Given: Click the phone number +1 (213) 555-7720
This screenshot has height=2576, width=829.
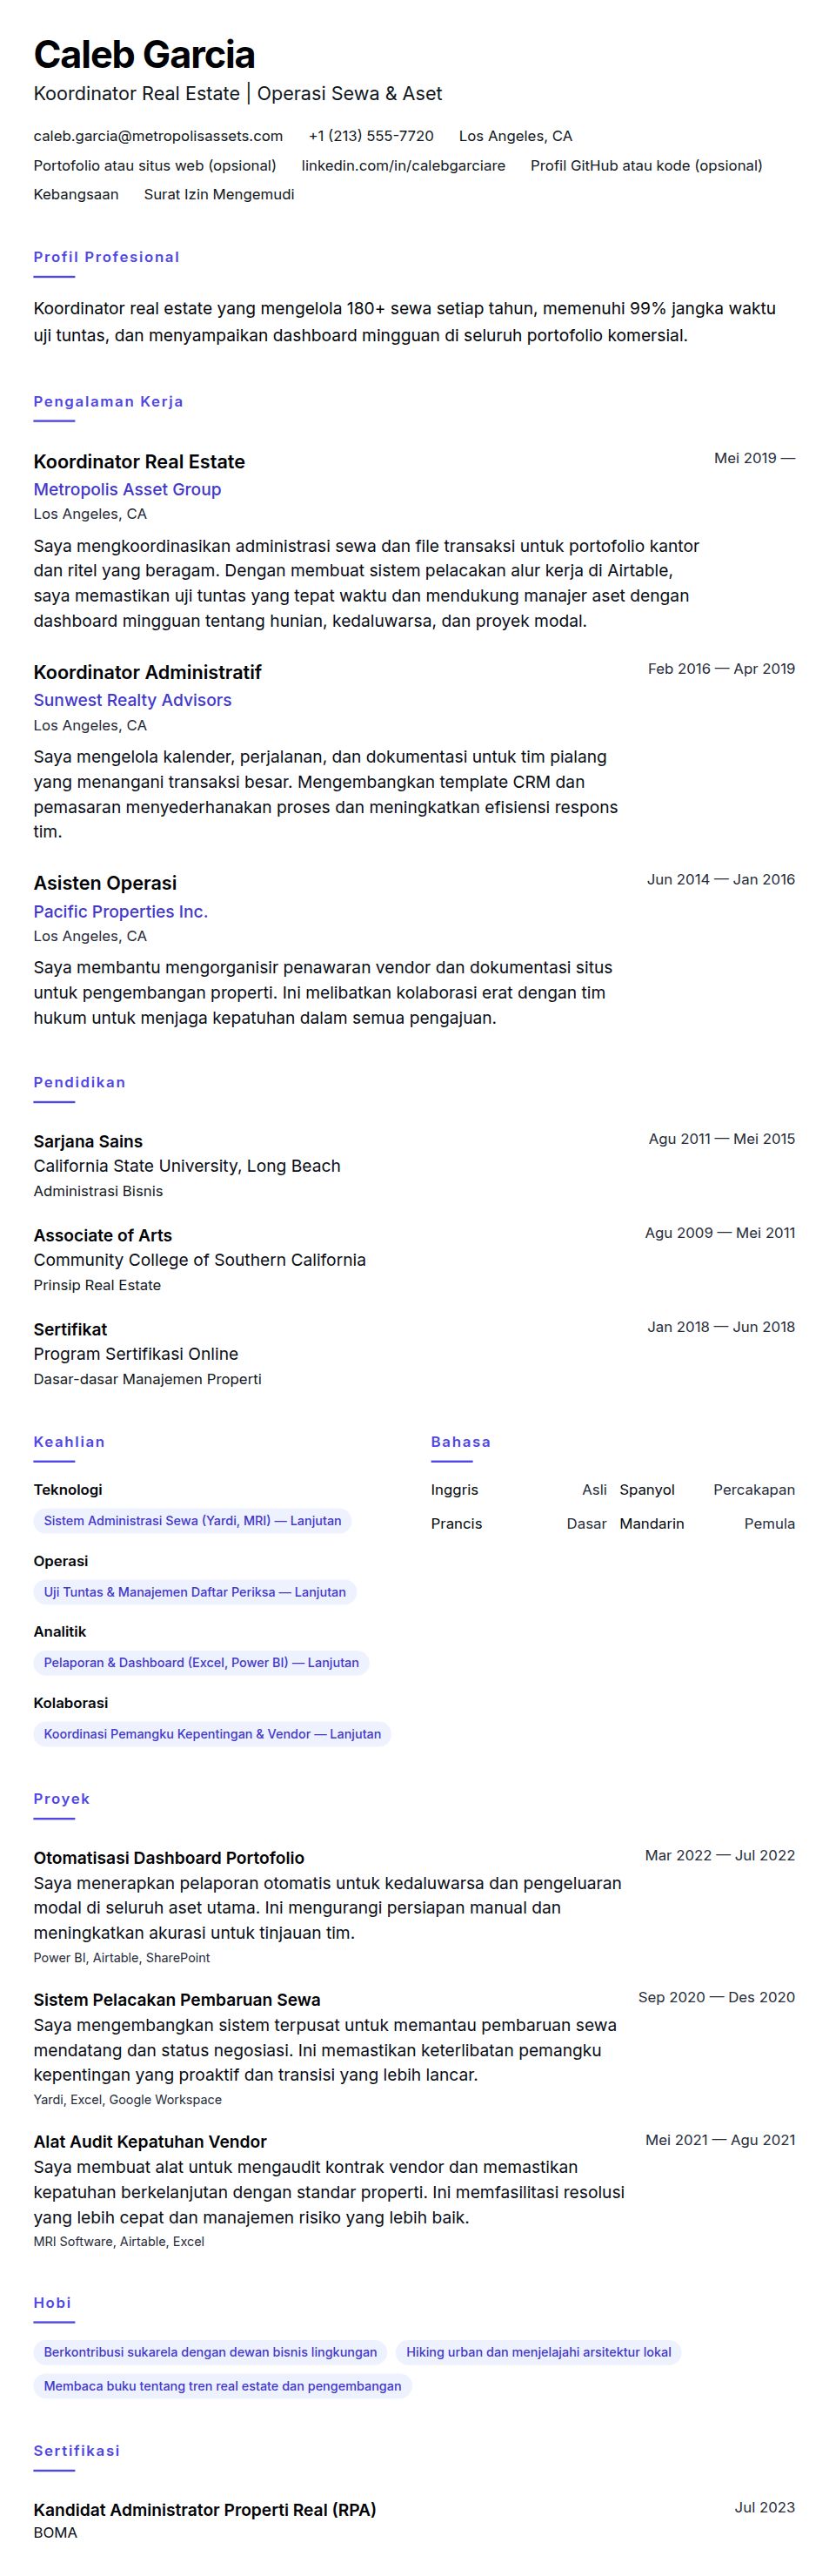Looking at the screenshot, I should tap(371, 136).
